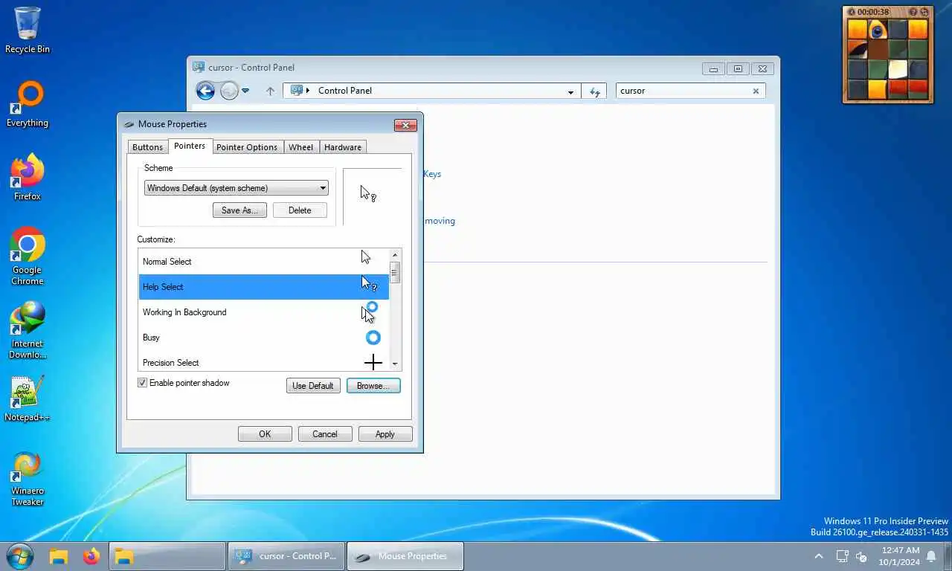Screen dimensions: 952x571
Task: Cancel the Mouse Properties dialog
Action: point(325,434)
